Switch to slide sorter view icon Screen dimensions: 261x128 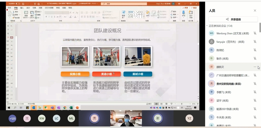pyautogui.click(x=161, y=104)
